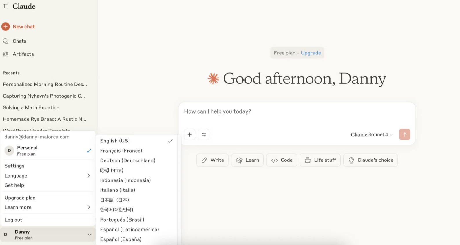Viewport: 460px width, 245px height.
Task: Select English (US) checked language option
Action: (136, 141)
